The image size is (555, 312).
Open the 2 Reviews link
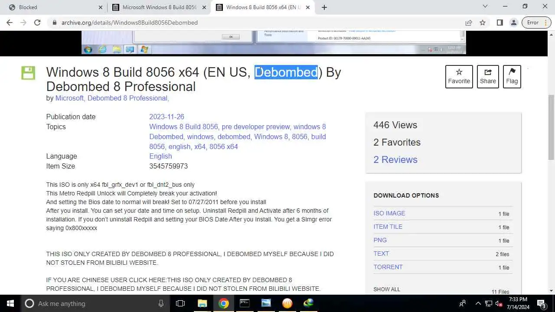(x=395, y=160)
